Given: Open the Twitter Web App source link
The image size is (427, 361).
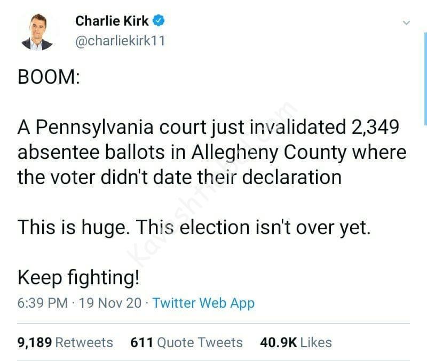Looking at the screenshot, I should point(203,303).
